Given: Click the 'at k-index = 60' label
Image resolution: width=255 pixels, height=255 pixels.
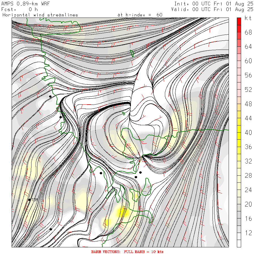Looking at the screenshot, I should tap(140, 15).
